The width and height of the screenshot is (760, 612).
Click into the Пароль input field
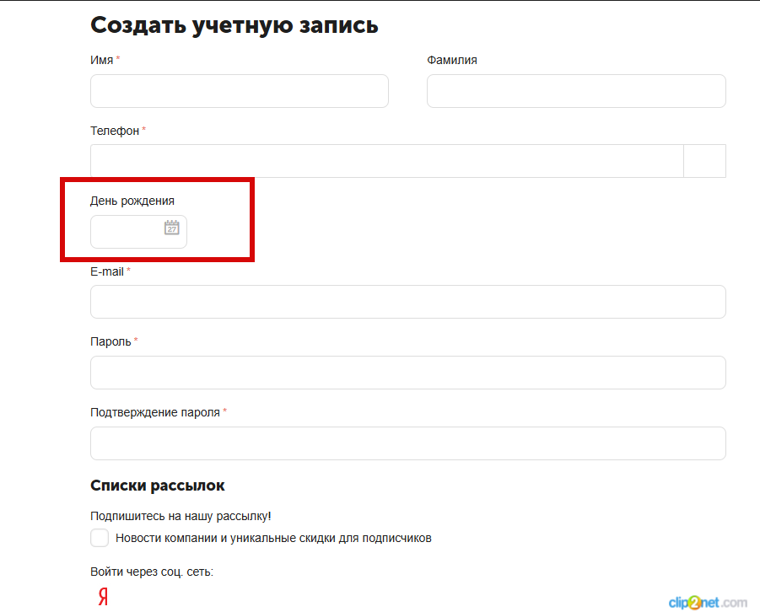point(407,373)
